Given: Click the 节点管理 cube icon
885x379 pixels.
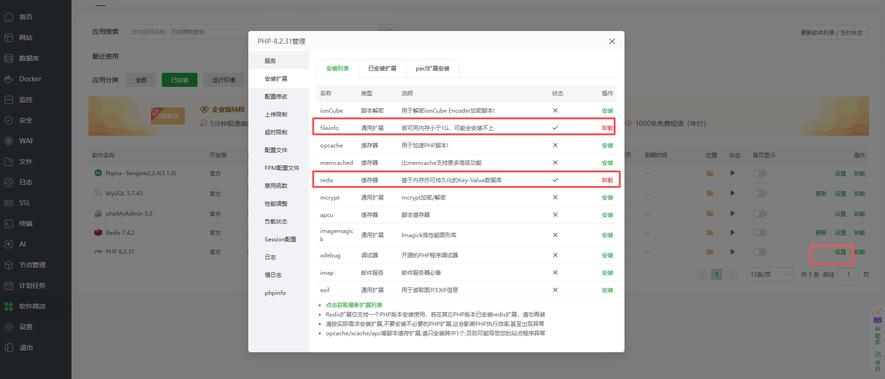Looking at the screenshot, I should point(8,265).
